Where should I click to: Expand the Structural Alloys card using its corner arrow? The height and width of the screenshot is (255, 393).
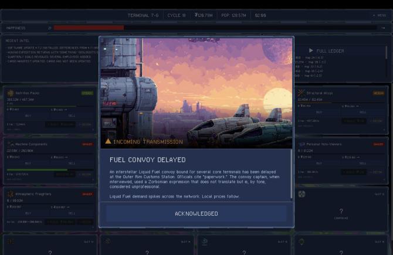coord(384,130)
